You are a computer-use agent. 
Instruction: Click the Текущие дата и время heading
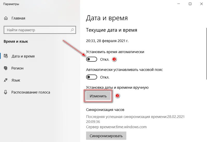[112, 30]
